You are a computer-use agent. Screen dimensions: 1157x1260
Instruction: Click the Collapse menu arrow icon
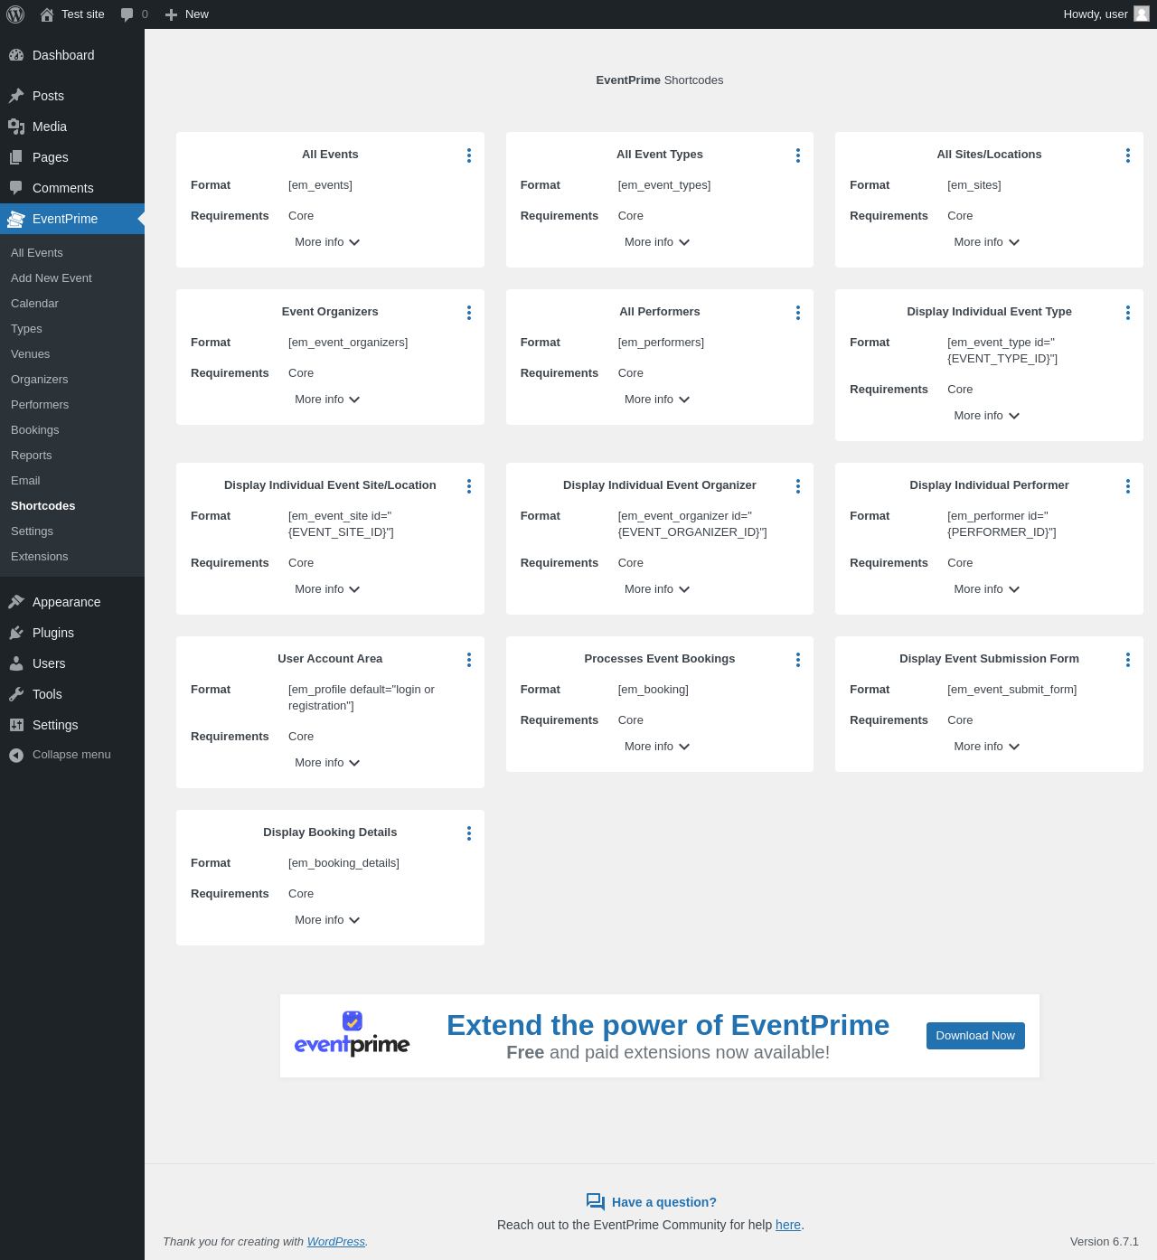(16, 755)
